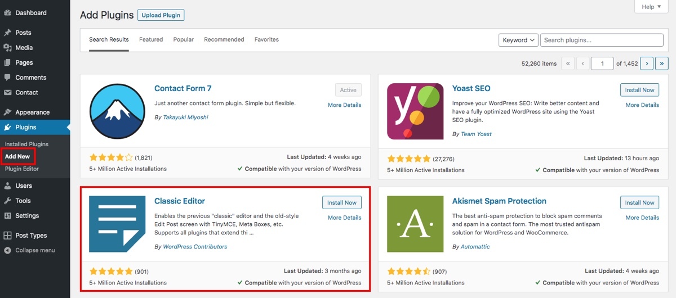Switch to the Recommended tab
Image resolution: width=676 pixels, height=298 pixels.
224,39
